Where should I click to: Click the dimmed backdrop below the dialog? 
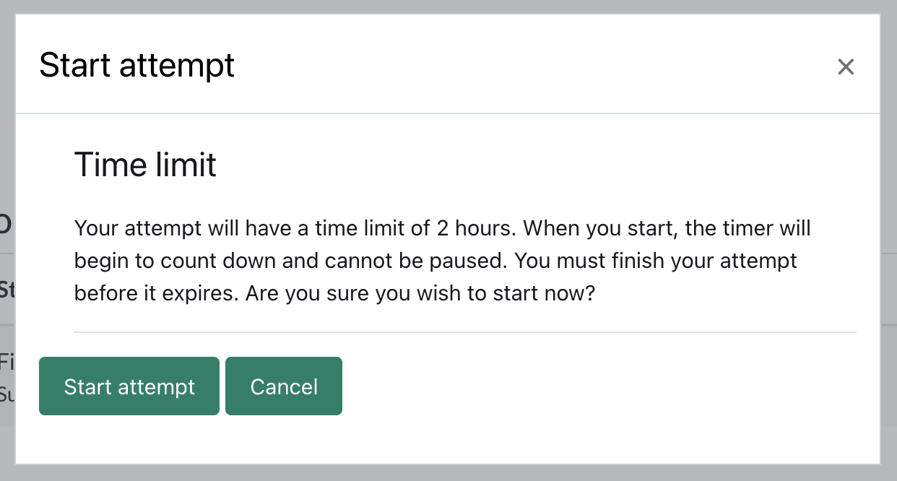pyautogui.click(x=448, y=473)
